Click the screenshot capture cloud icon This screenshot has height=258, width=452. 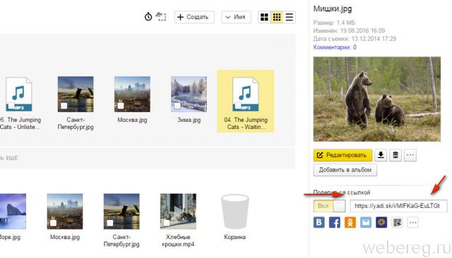(161, 17)
